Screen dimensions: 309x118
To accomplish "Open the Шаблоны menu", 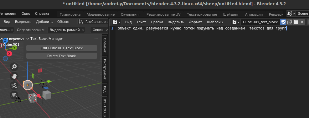I will [215, 22].
